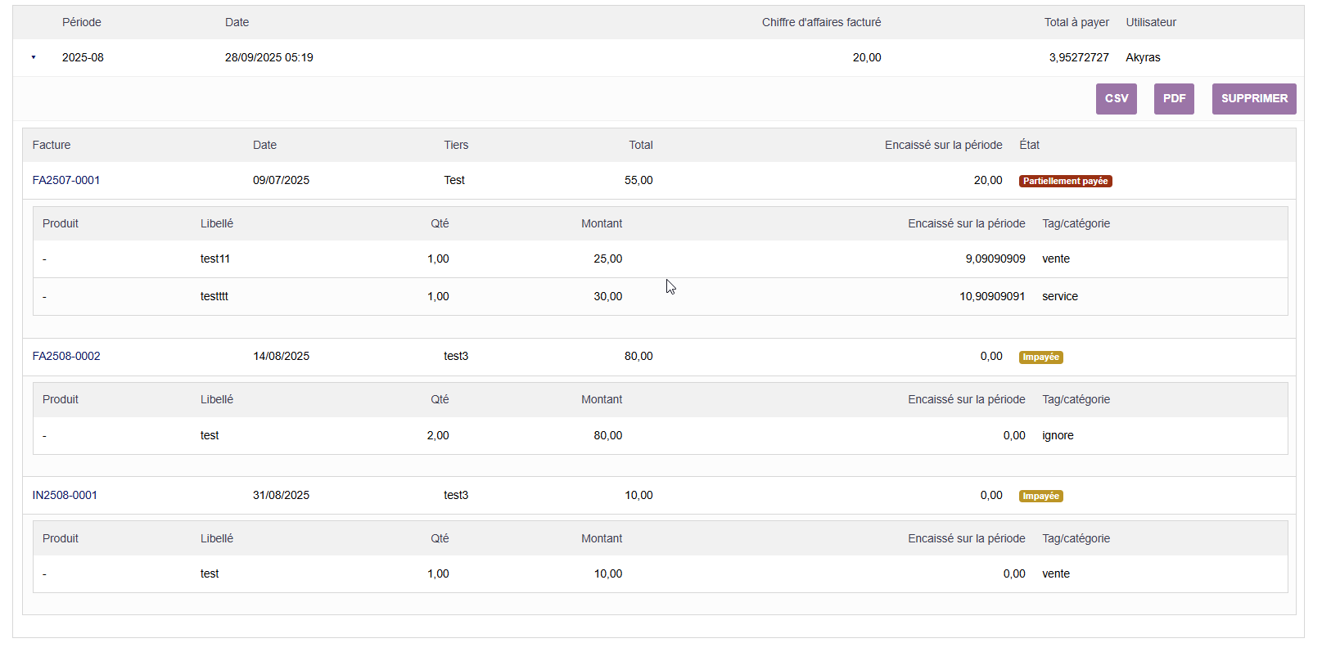Image resolution: width=1322 pixels, height=652 pixels.
Task: Click the Chiffre d'affaires facturé header
Action: (821, 22)
